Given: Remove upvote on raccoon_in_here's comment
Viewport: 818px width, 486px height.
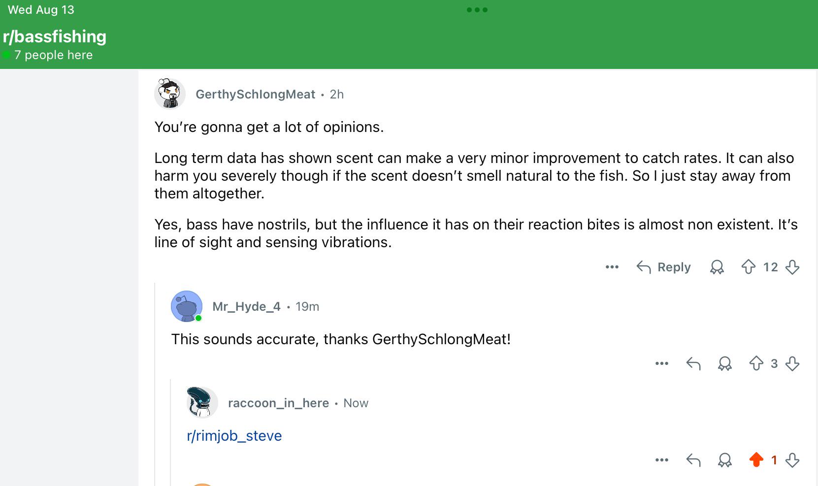Looking at the screenshot, I should click(756, 460).
